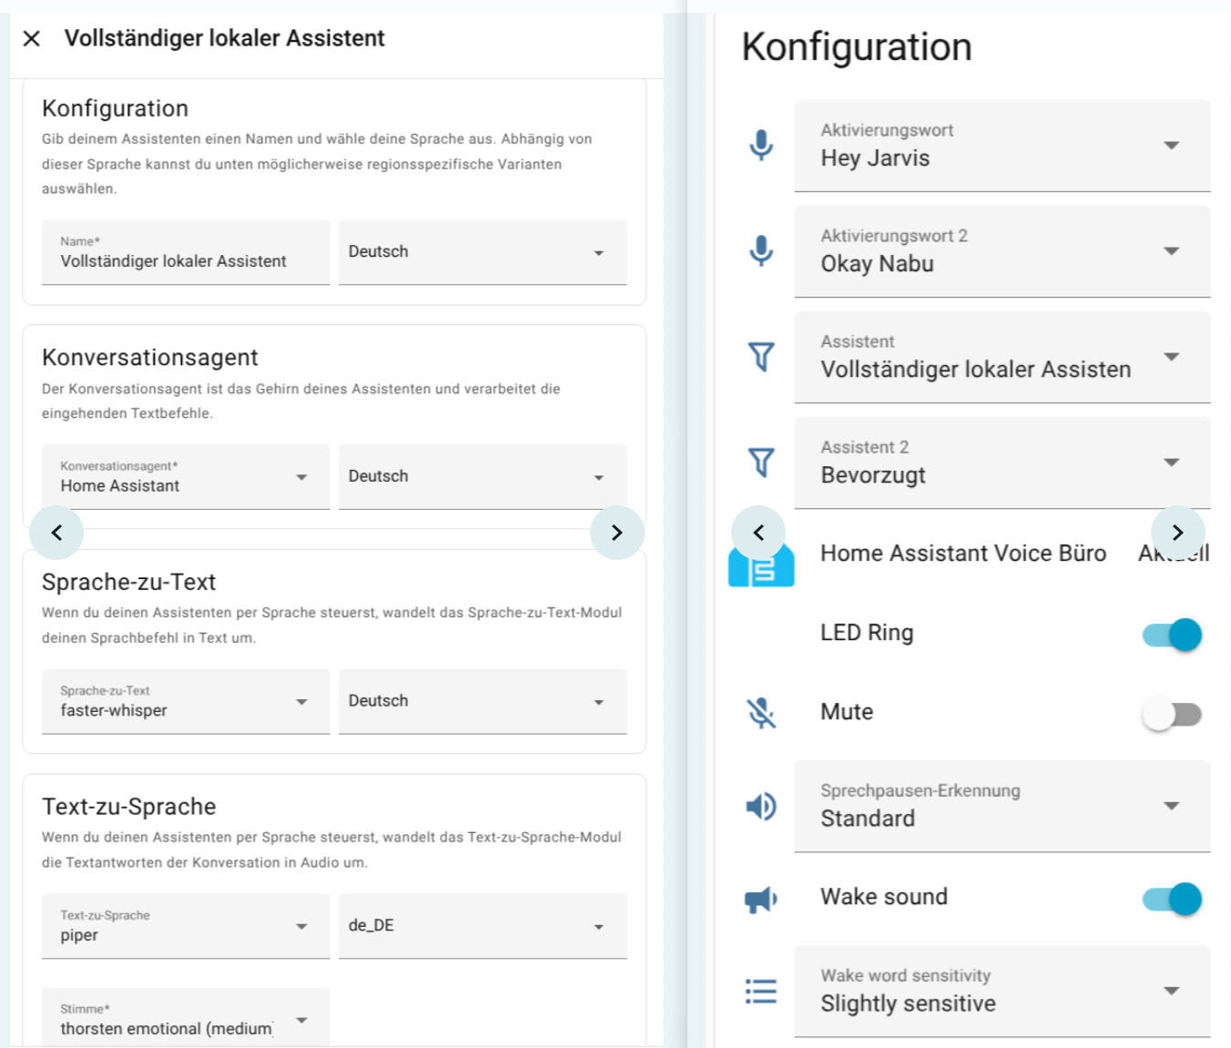
Task: Open the Sprache-zu-Text dropdown showing faster-whisper
Action: coord(186,702)
